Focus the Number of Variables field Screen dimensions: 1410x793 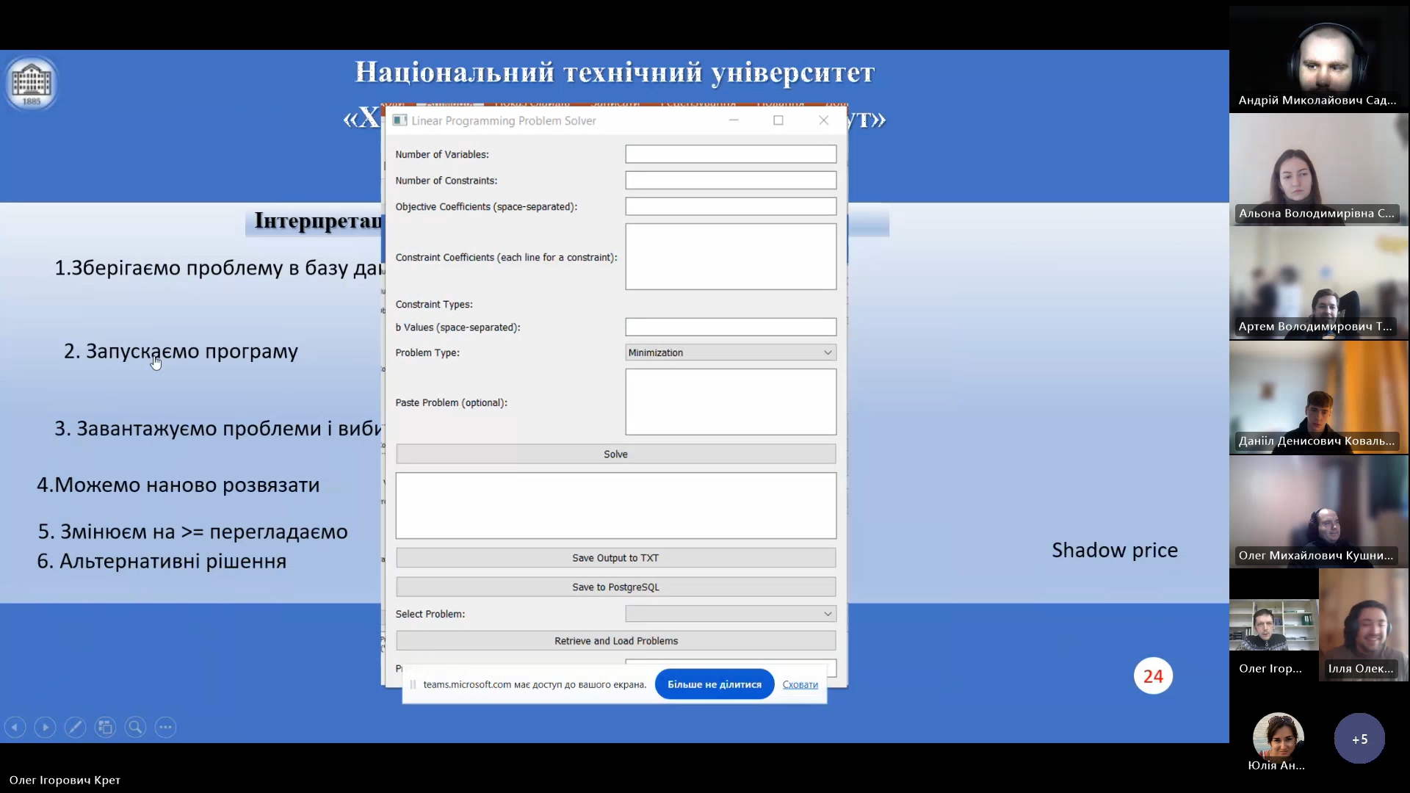coord(730,154)
